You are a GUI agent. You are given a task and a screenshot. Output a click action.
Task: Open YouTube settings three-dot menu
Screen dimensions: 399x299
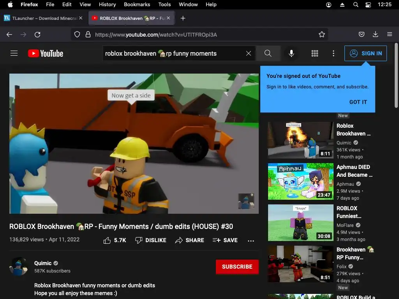click(x=334, y=53)
